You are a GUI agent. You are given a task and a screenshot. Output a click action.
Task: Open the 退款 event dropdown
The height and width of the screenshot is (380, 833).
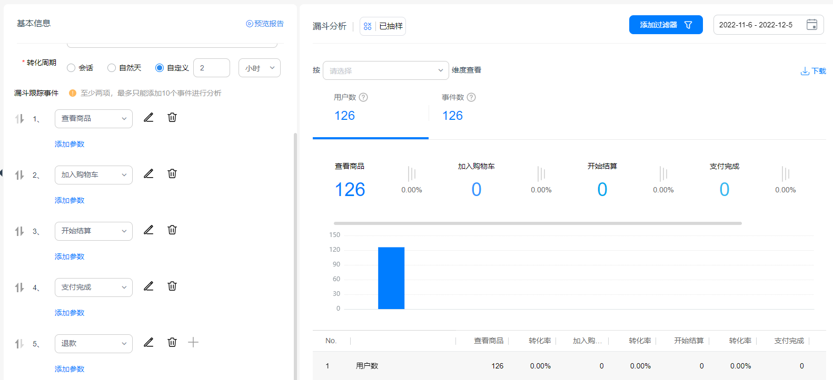coord(94,344)
